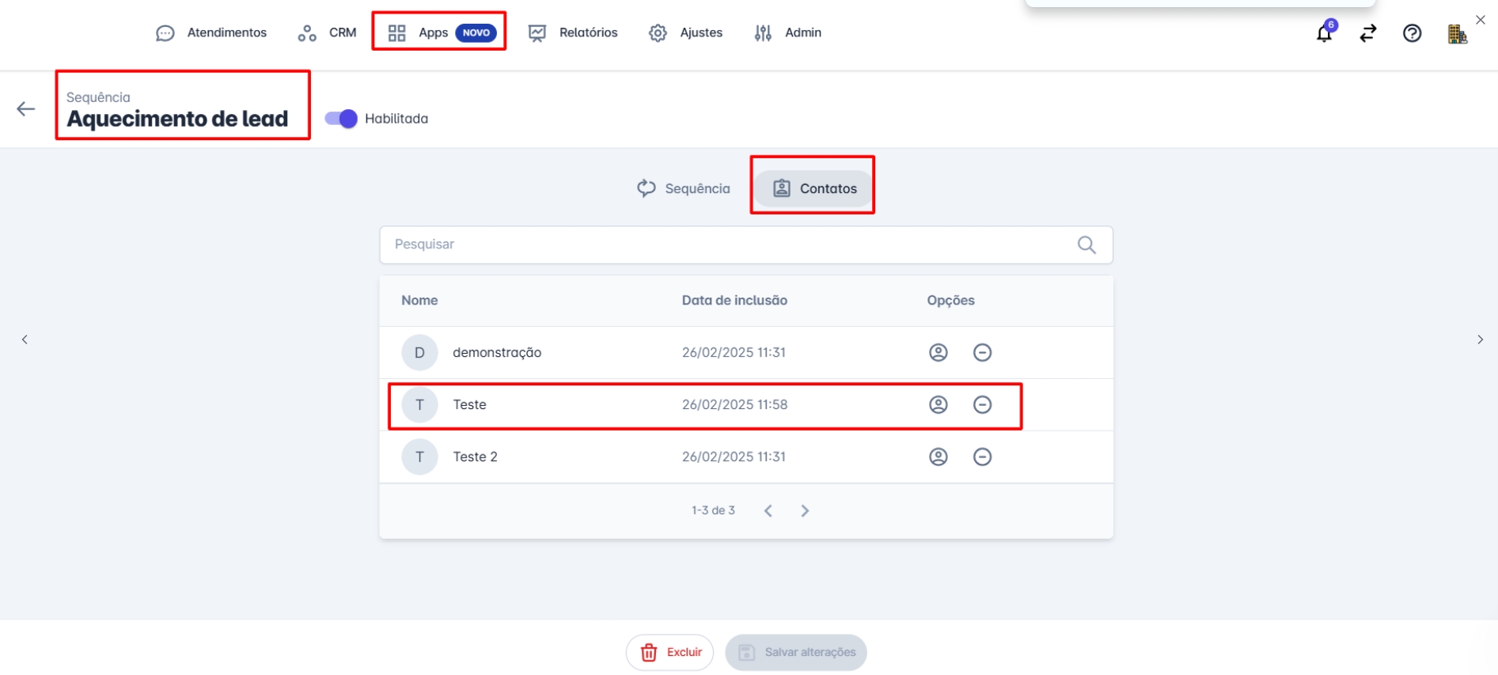The width and height of the screenshot is (1498, 675).
Task: Click the swap arrows icon in header
Action: [1368, 33]
